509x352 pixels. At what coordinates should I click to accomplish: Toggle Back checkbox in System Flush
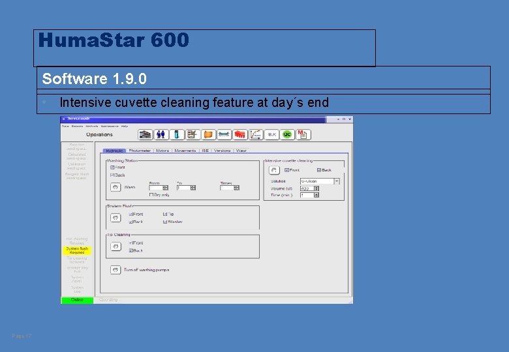(131, 222)
